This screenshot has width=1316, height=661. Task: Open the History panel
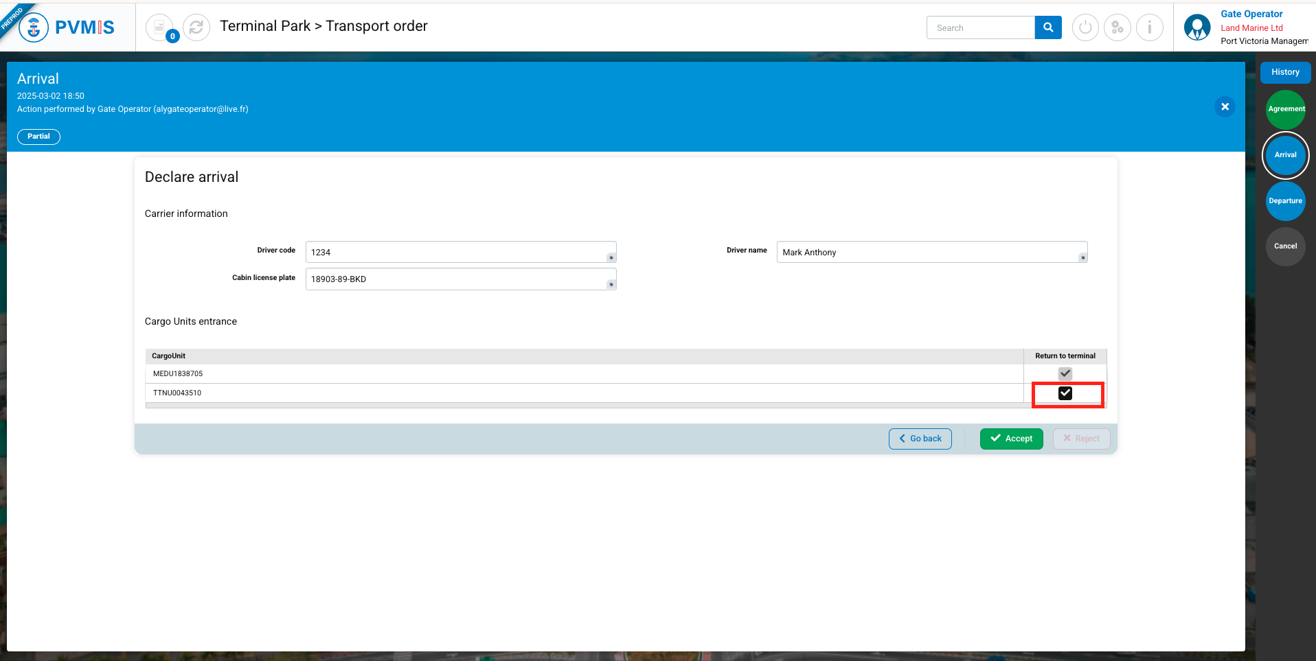click(x=1285, y=72)
